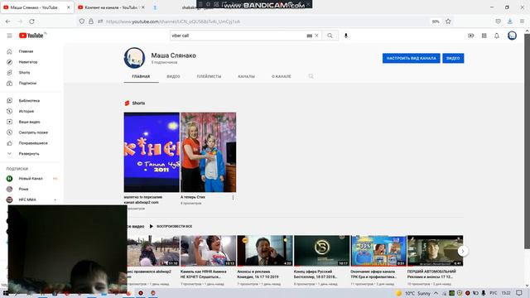Click the 10°C Sunny weather taskbar widget
This screenshot has height=298, width=530.
[x=412, y=293]
